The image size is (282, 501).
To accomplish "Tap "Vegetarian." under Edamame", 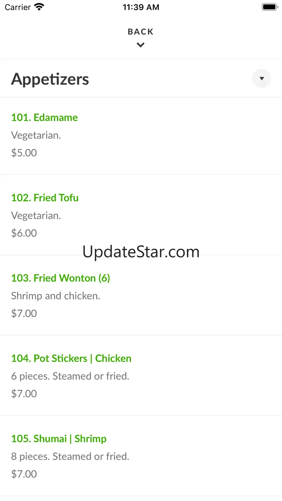I will 36,135.
